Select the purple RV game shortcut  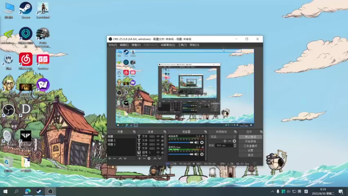pyautogui.click(x=43, y=87)
